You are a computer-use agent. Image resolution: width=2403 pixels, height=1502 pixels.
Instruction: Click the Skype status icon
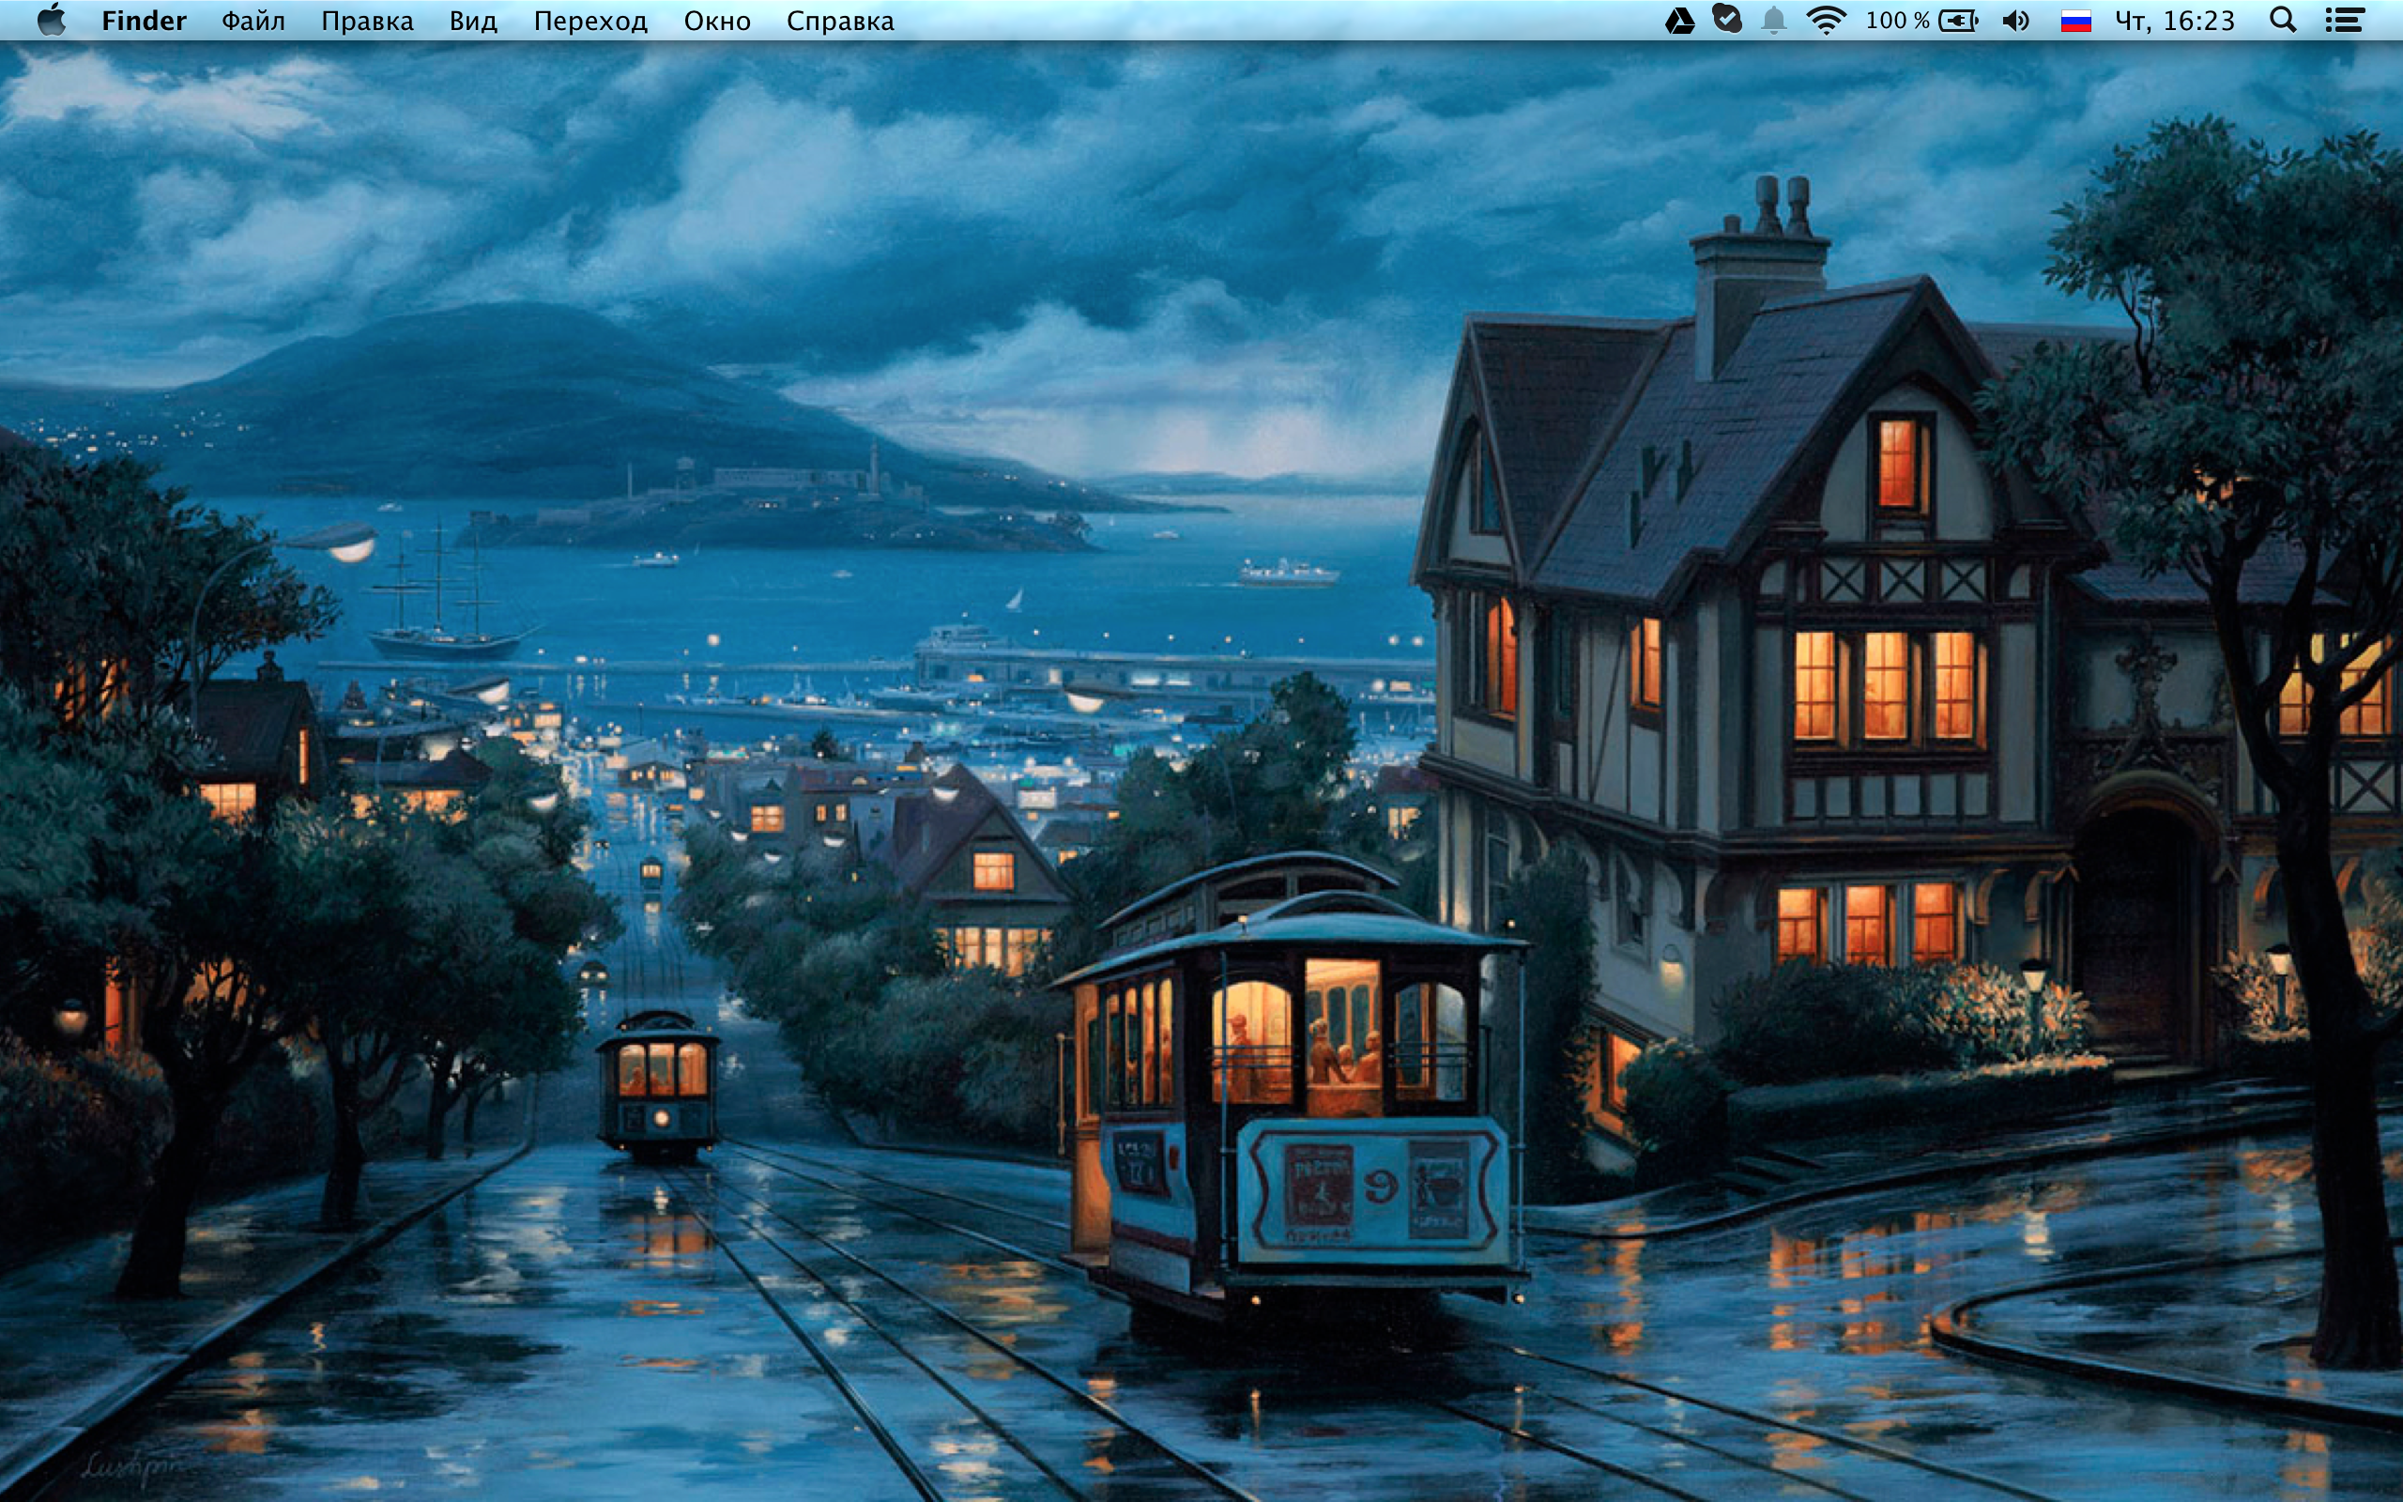coord(1728,20)
